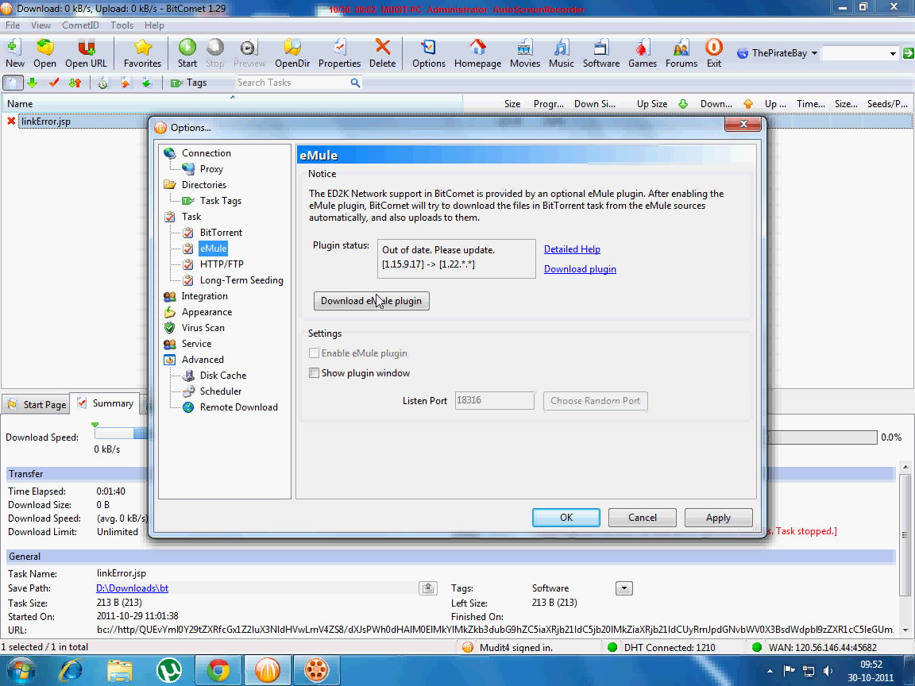This screenshot has height=686, width=915.
Task: Click Internet Explorer taskbar icon
Action: pos(71,670)
